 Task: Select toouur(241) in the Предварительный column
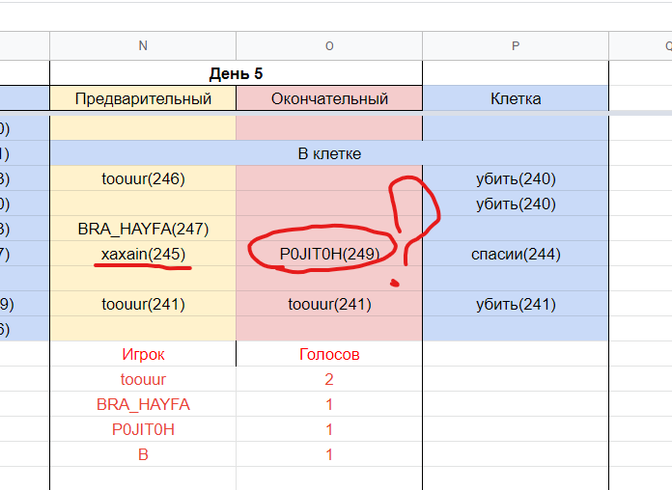(x=143, y=305)
